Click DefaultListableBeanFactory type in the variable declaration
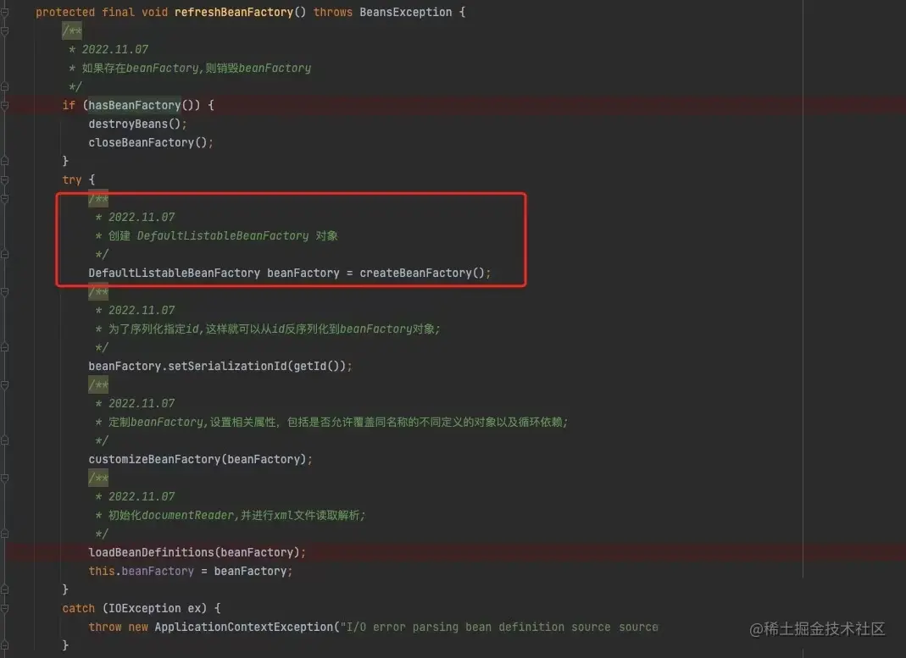The width and height of the screenshot is (906, 658). [174, 273]
